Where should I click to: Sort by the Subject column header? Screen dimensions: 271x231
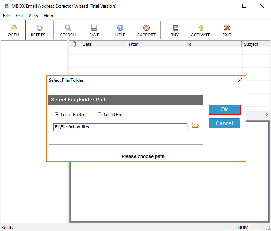point(256,44)
